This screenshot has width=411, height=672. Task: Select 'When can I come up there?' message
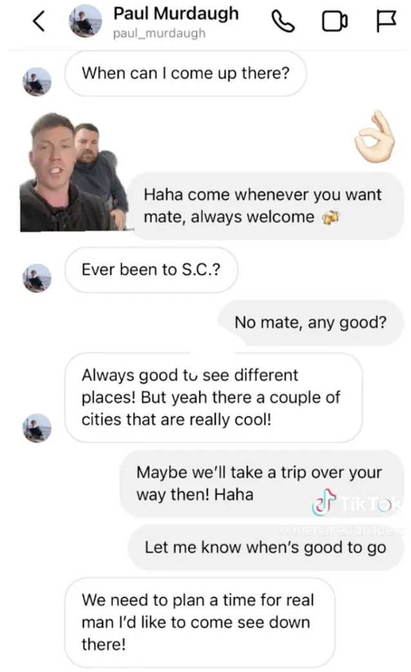(x=186, y=74)
